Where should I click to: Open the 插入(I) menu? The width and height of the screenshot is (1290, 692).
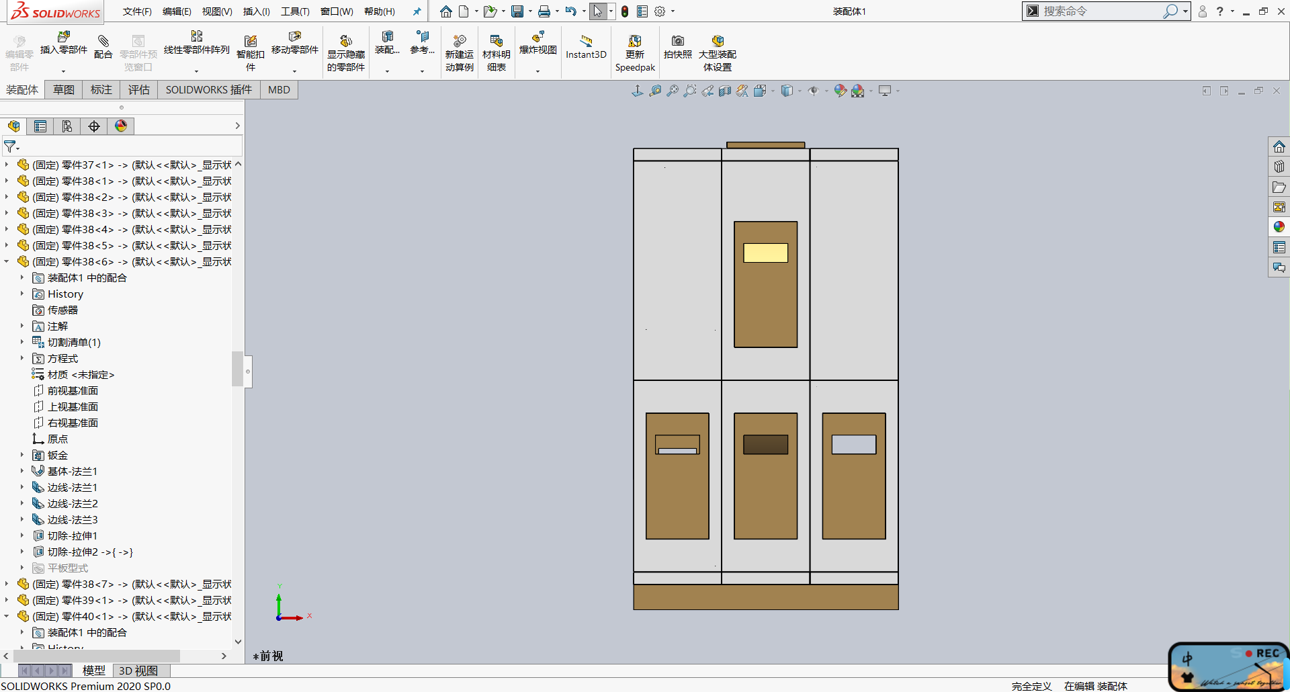[x=256, y=11]
